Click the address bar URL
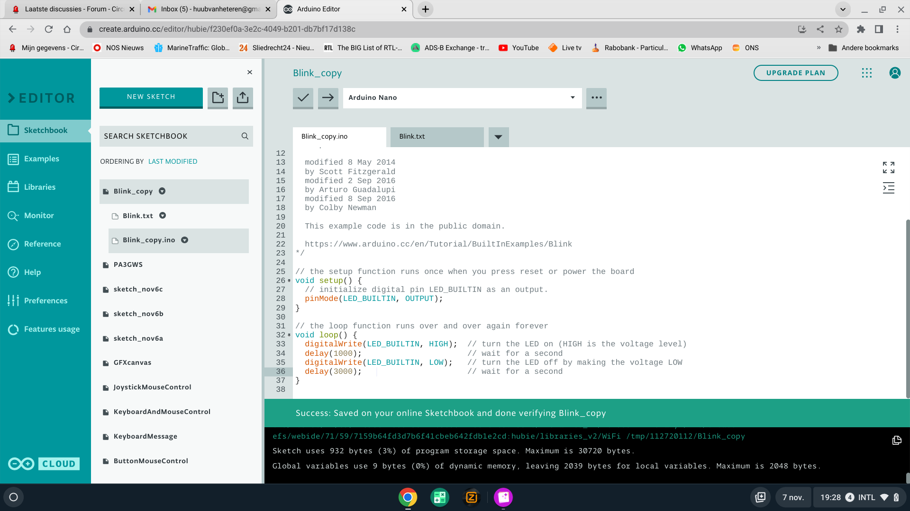This screenshot has width=910, height=511. (x=227, y=29)
